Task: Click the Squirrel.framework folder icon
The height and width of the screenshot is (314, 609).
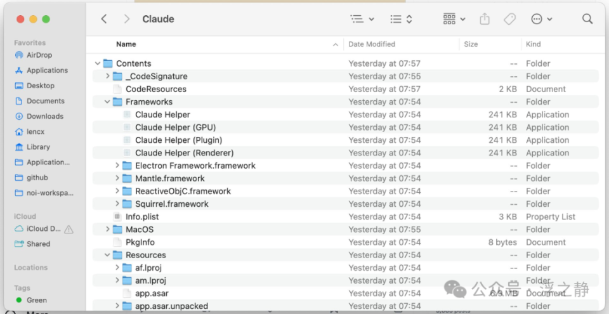Action: (127, 204)
